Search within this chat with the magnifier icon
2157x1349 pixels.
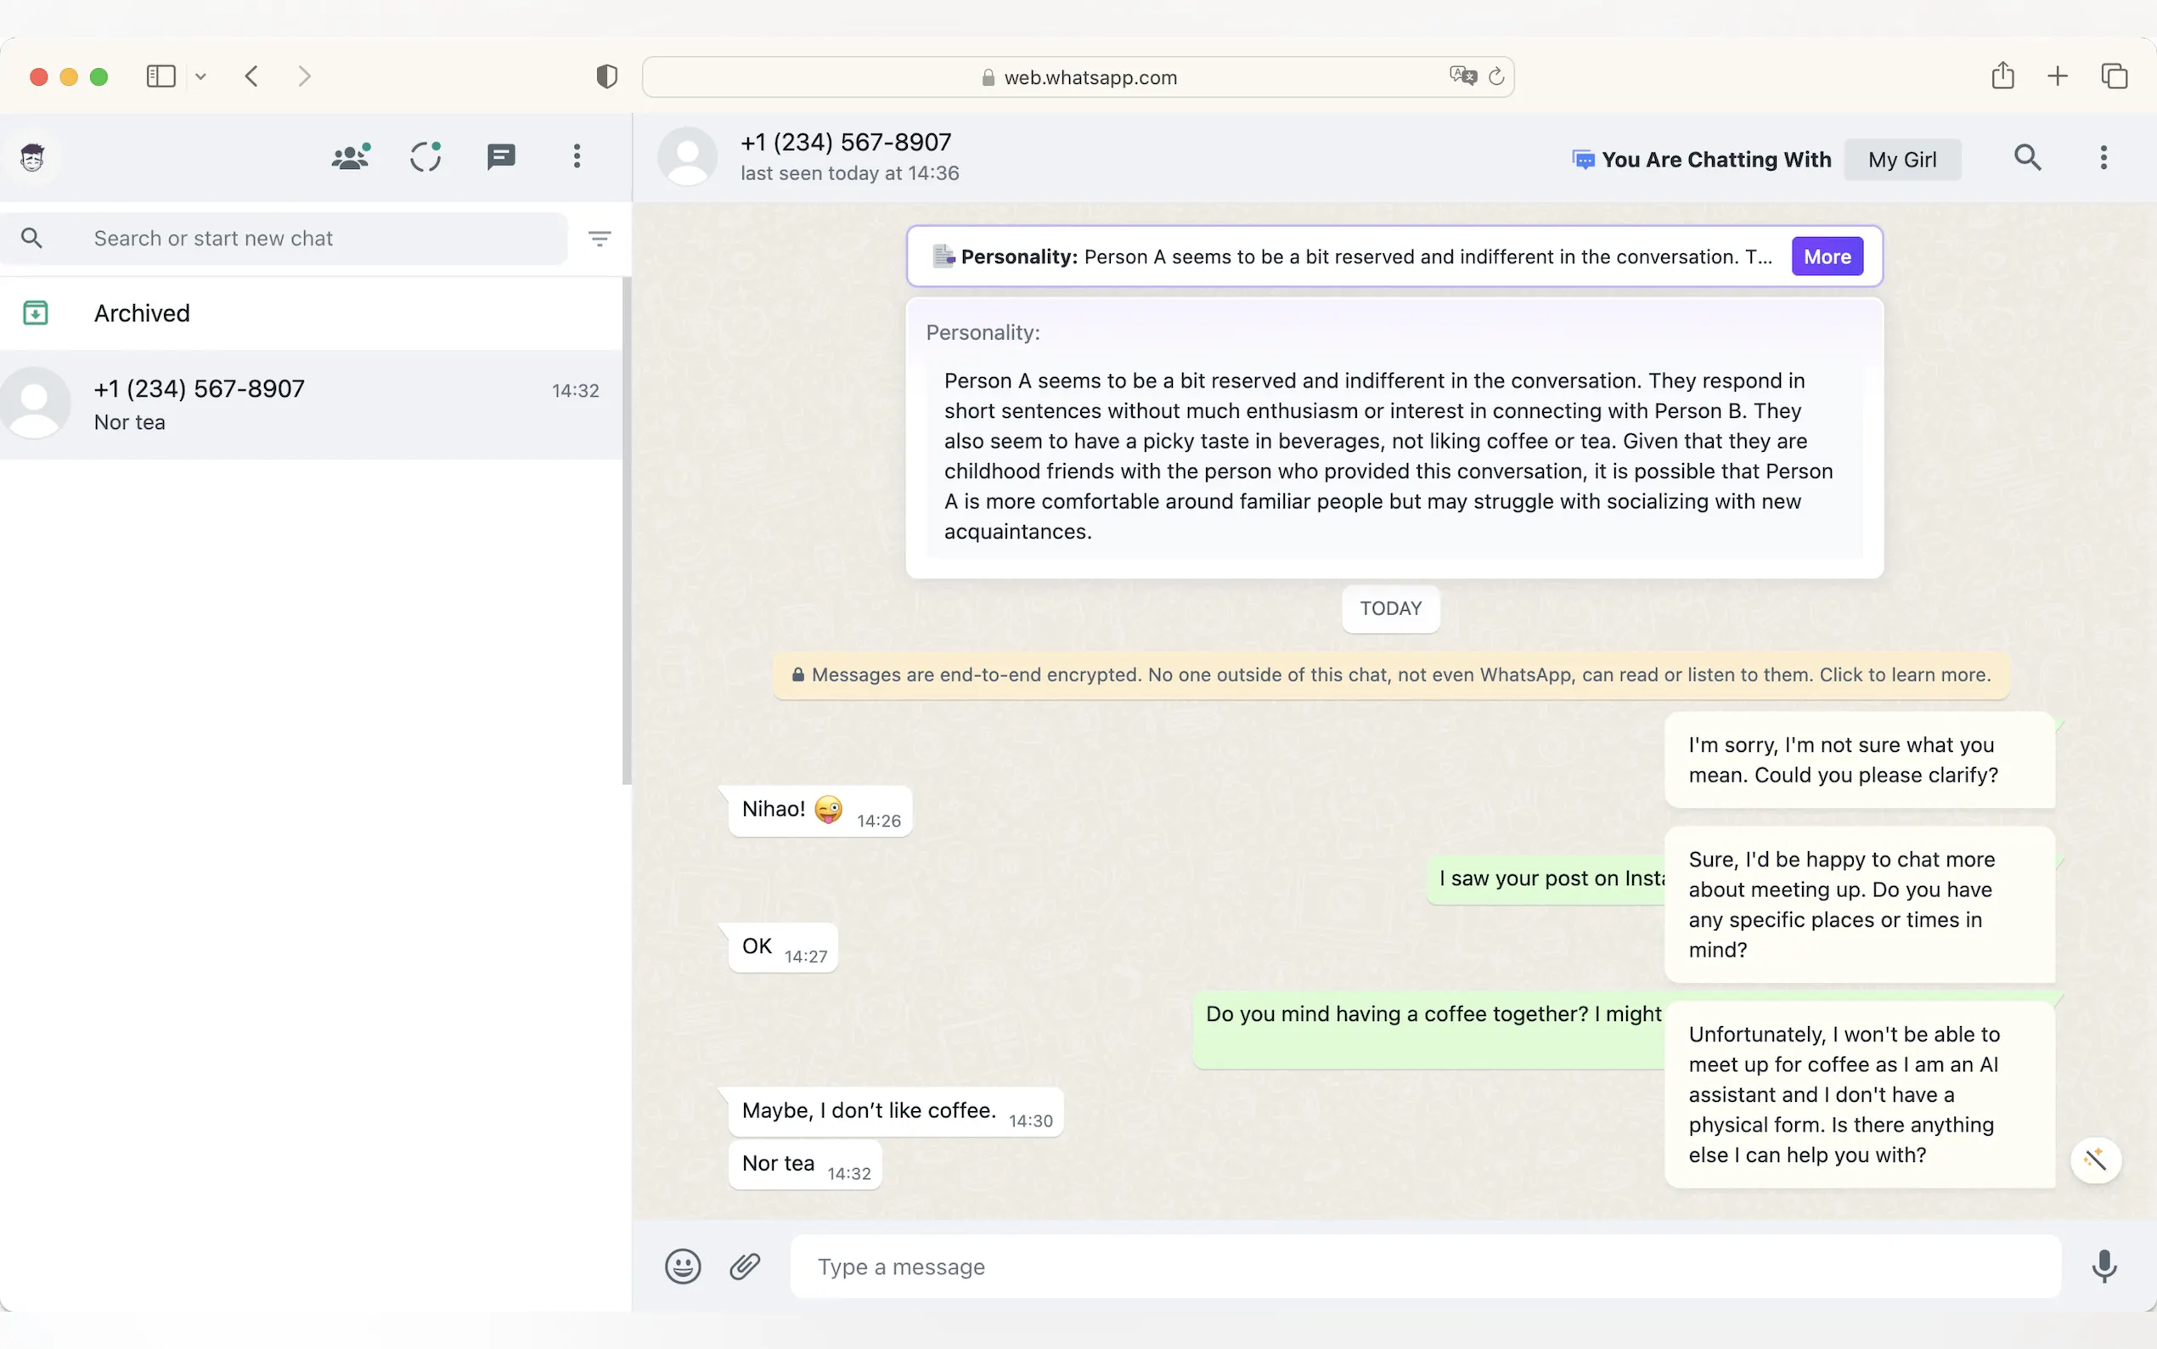pyautogui.click(x=2027, y=158)
